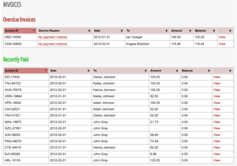This screenshot has width=237, height=166.
Task: View overdue invoice CEM-30652
Action: pyautogui.click(x=222, y=44)
